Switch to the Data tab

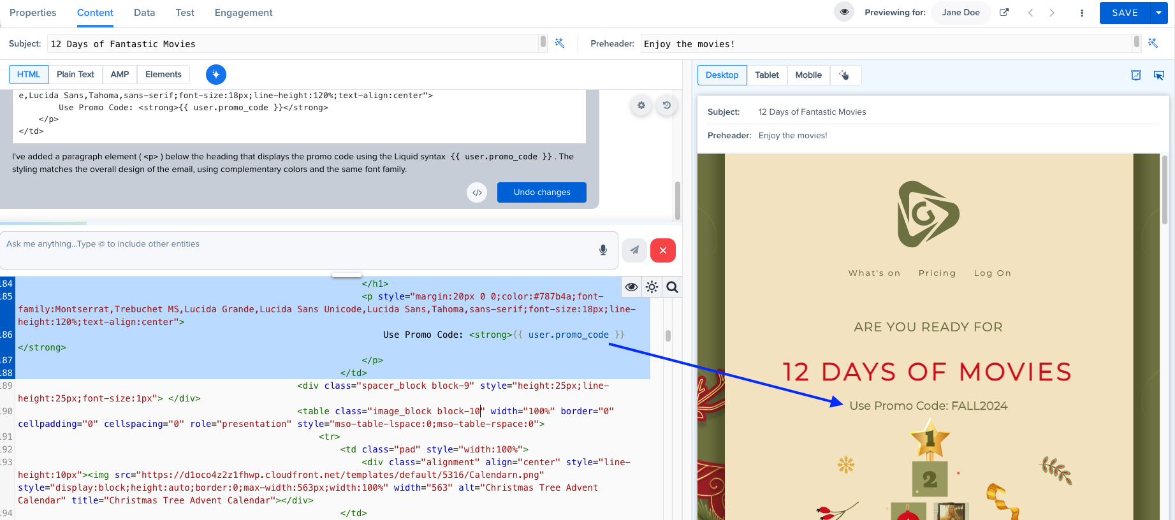click(x=144, y=13)
